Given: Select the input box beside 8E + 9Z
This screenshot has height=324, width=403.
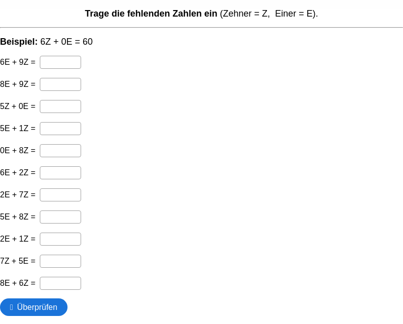Looking at the screenshot, I should [x=60, y=84].
